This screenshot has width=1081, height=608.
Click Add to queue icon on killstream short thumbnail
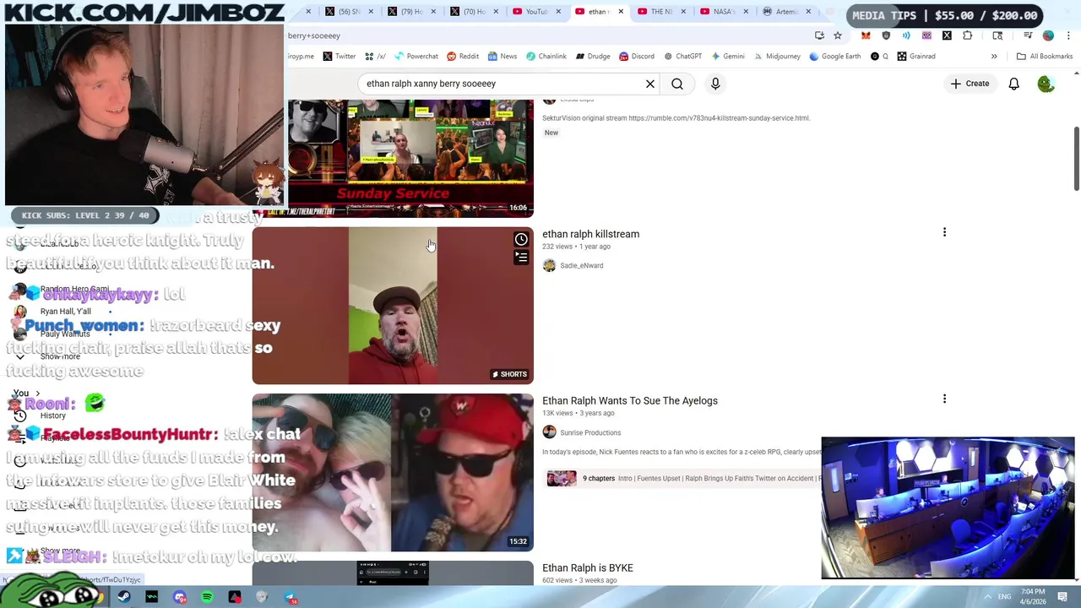click(x=521, y=258)
